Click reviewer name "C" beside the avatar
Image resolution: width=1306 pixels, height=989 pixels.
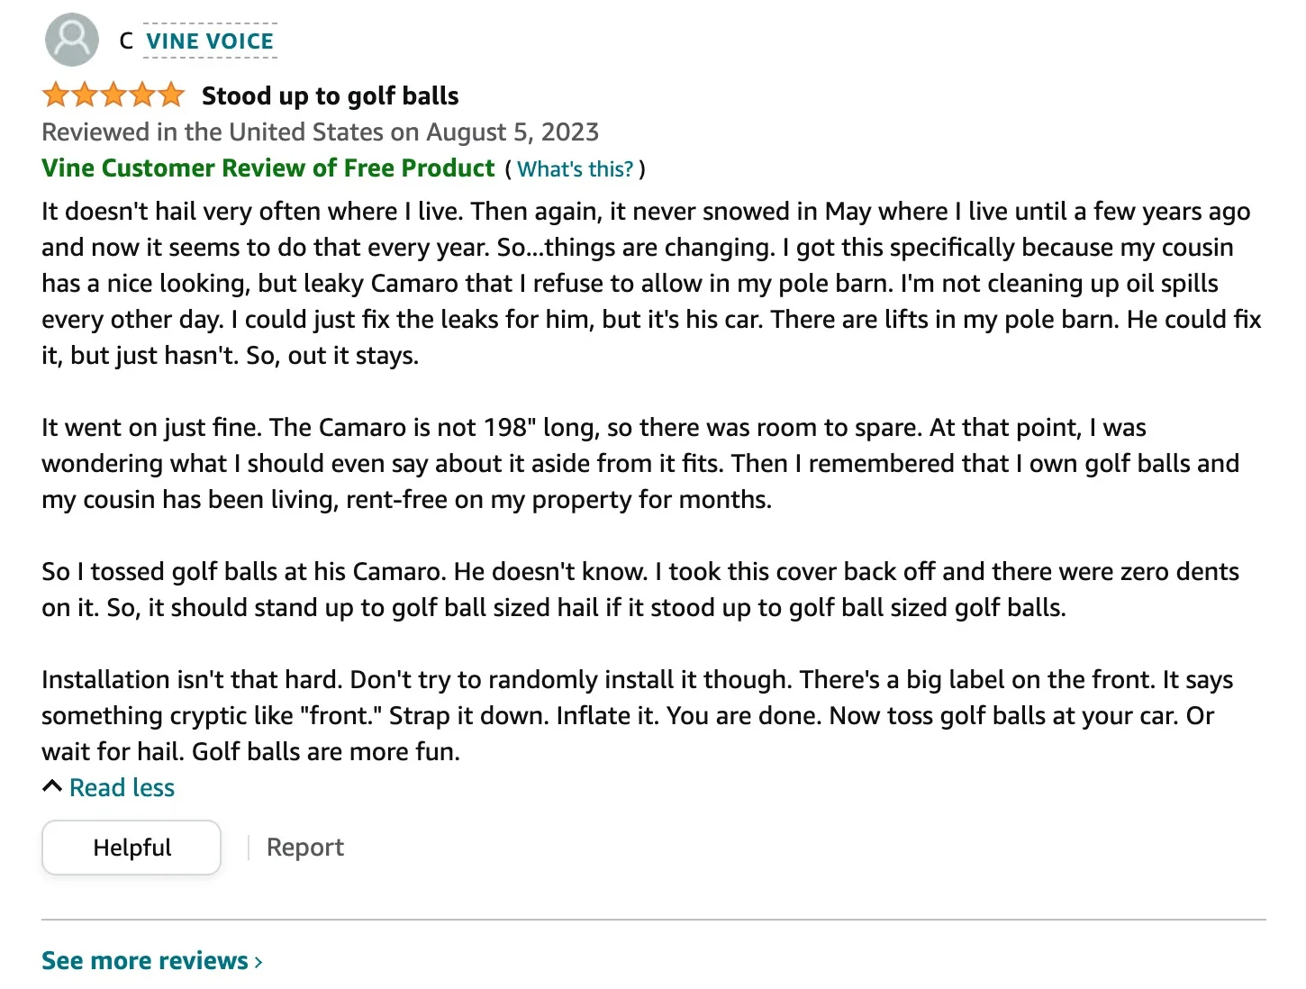click(126, 41)
